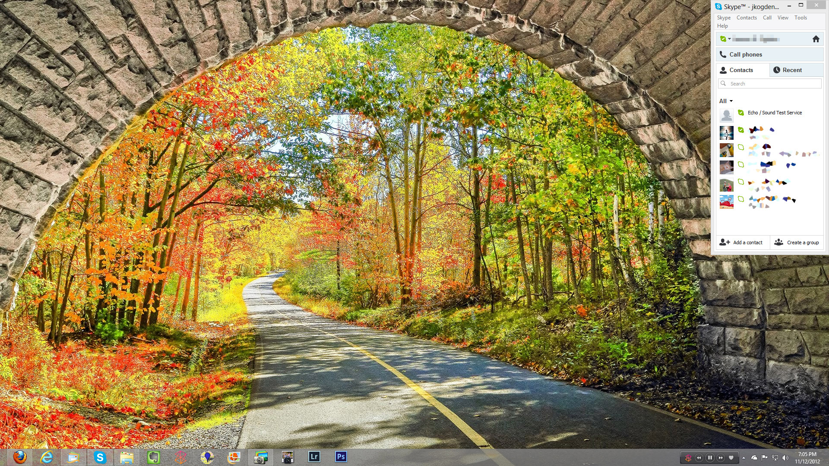The image size is (829, 466).
Task: Click Add a contact button
Action: click(741, 242)
